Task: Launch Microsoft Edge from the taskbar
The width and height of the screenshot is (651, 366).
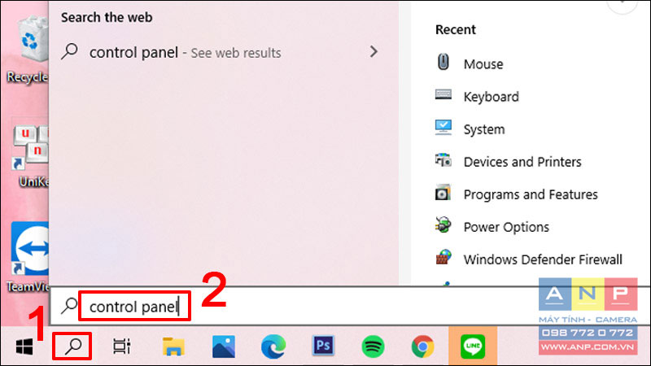Action: click(x=273, y=346)
